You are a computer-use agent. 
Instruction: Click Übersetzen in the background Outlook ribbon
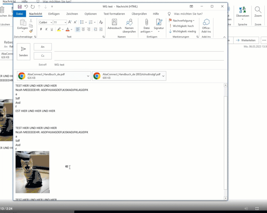pos(243,13)
